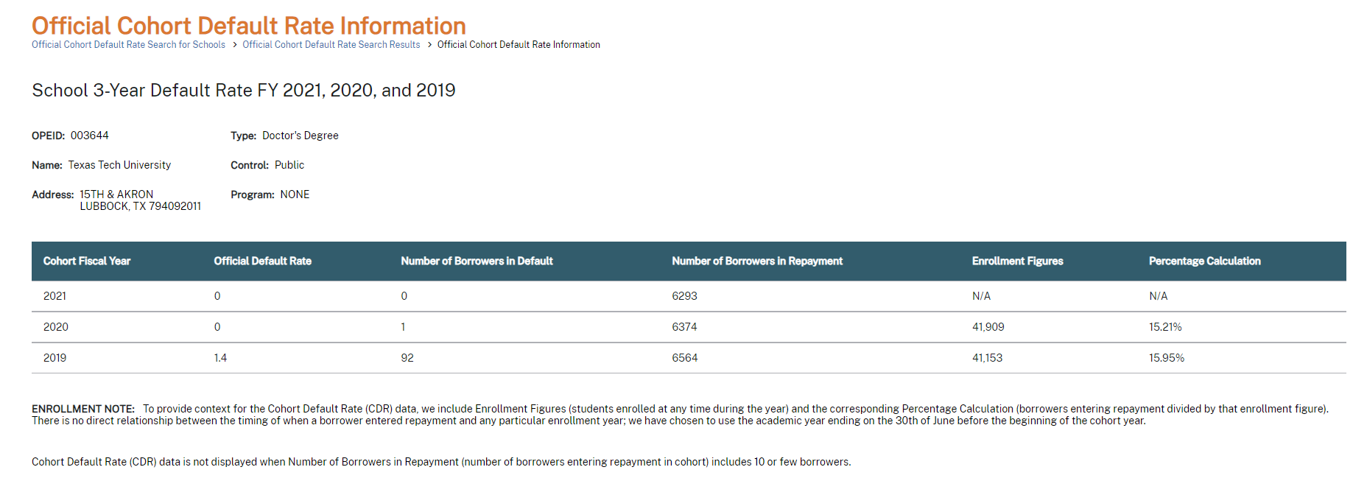
Task: Click the first breadcrumb chevron separator
Action: (234, 45)
